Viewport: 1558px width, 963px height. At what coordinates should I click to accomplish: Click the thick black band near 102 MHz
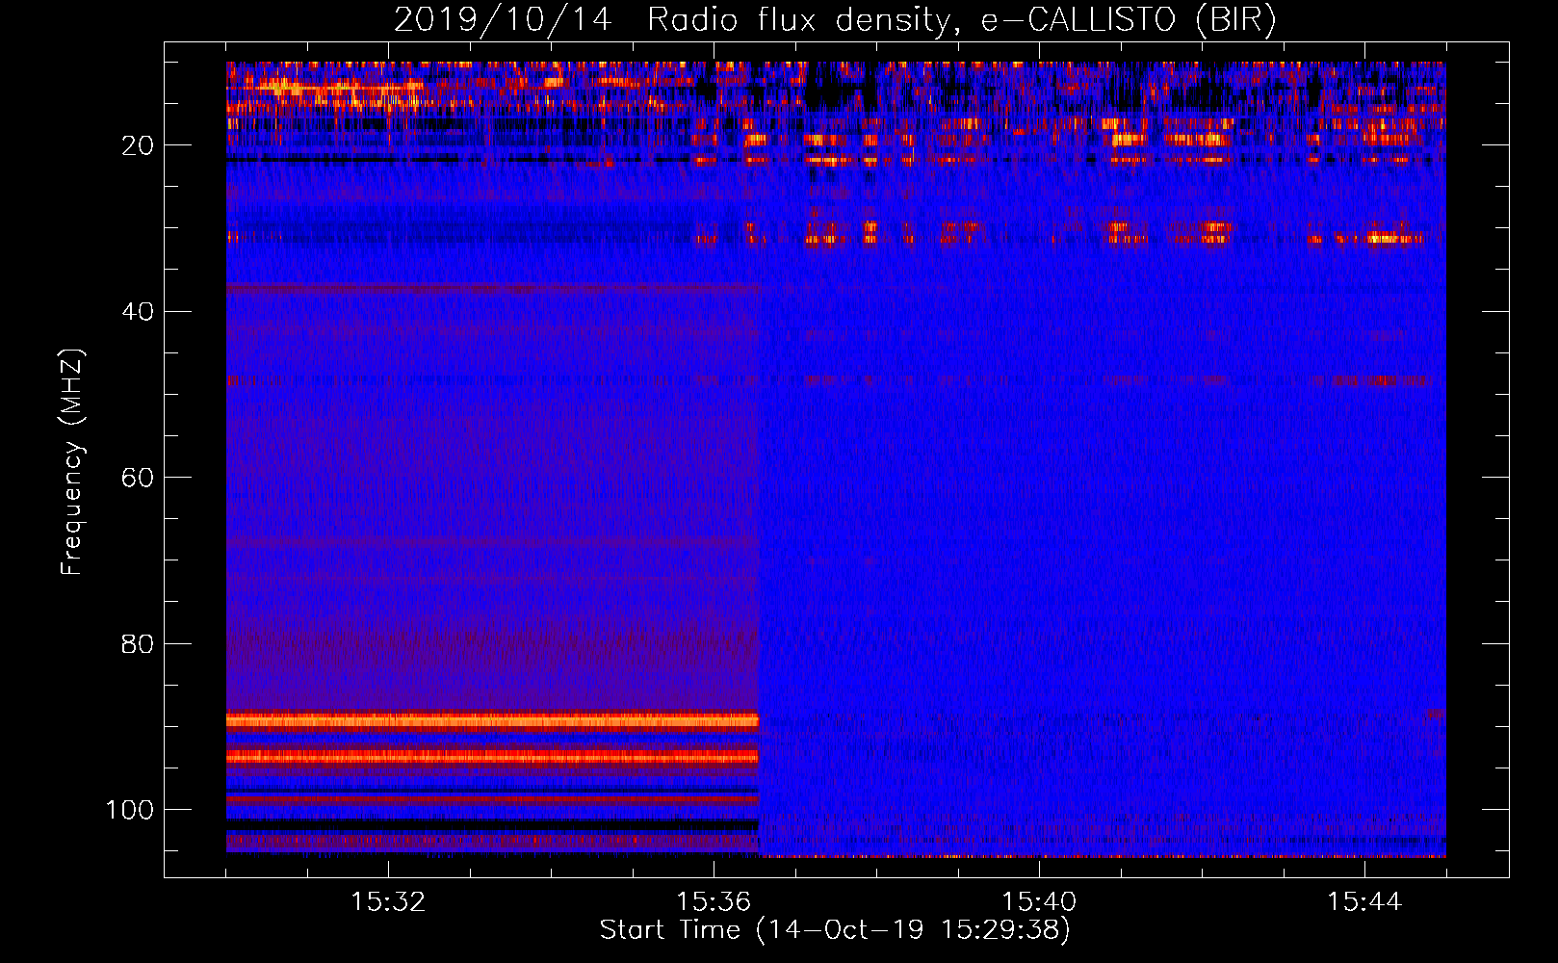[491, 825]
